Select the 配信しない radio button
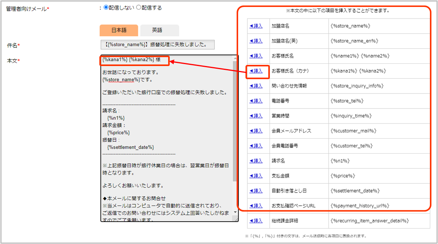 coord(106,8)
